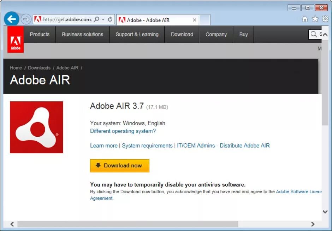Screen dimensions: 332x231
Task: Click the address bar search magnifier icon
Action: coord(96,19)
